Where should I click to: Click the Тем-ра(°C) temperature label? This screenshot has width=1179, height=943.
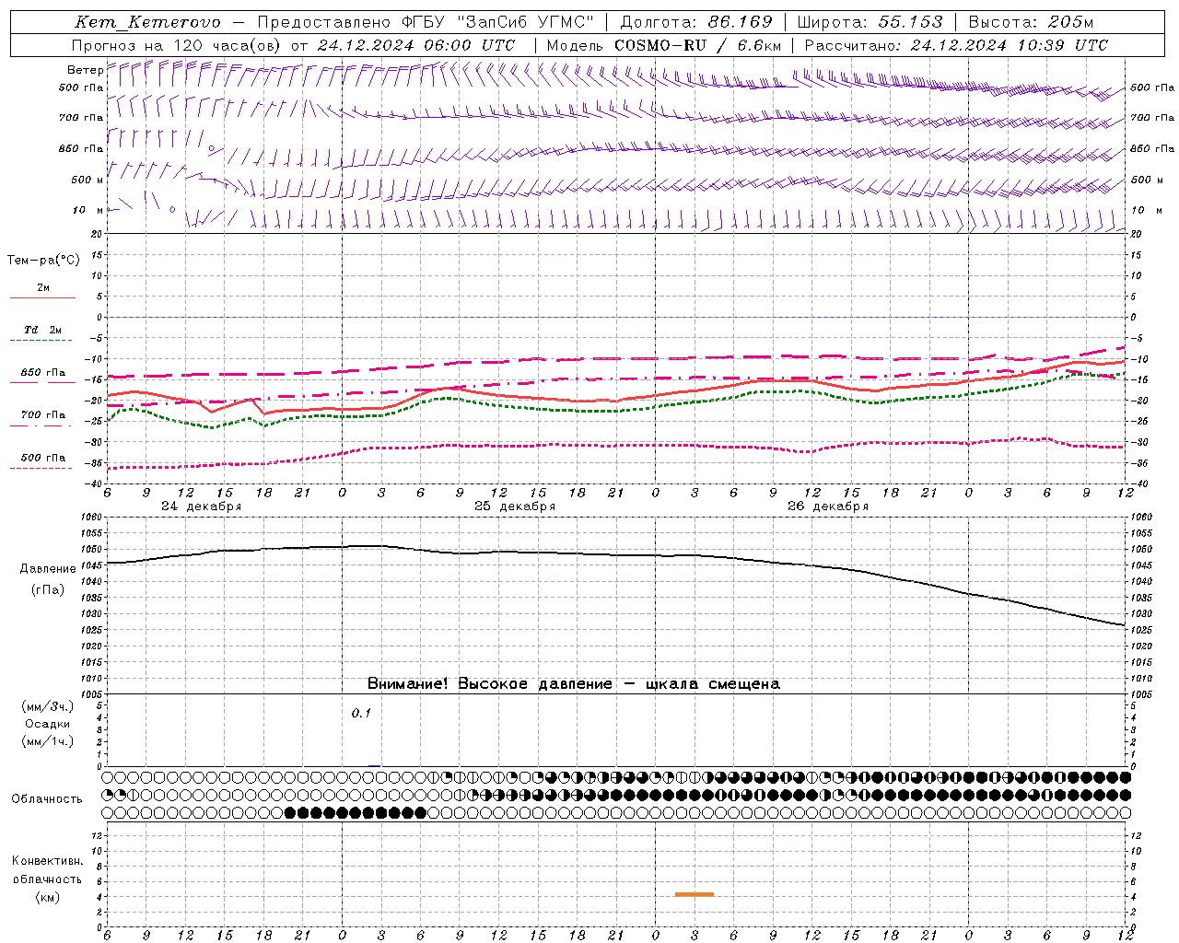pos(43,261)
